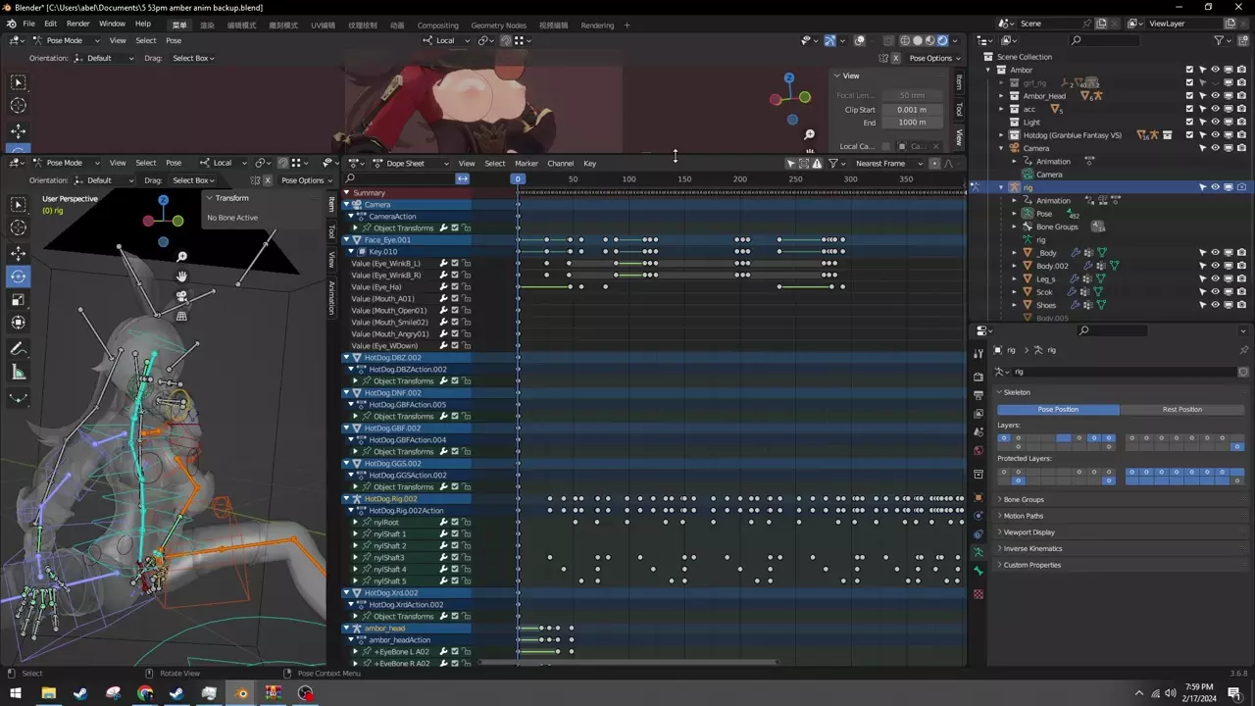Open the Marker menu in Dope Sheet

point(527,164)
